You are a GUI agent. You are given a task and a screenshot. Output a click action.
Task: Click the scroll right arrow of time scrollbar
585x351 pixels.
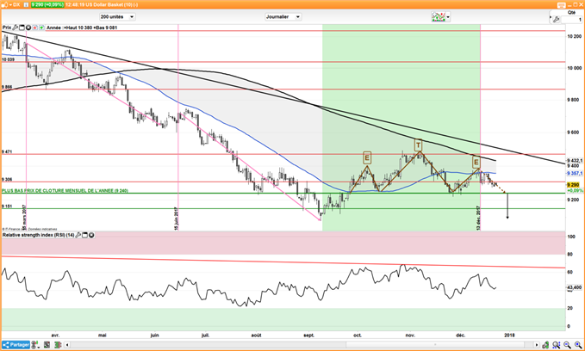click(x=537, y=345)
